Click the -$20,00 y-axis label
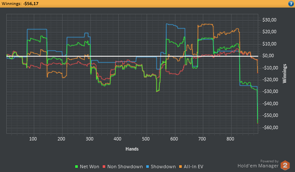295x172 pixels. (x=270, y=80)
